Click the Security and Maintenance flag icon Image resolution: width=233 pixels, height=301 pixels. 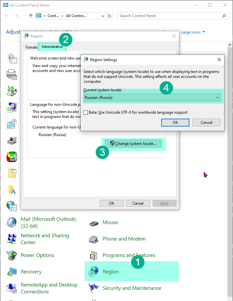pyautogui.click(x=94, y=288)
